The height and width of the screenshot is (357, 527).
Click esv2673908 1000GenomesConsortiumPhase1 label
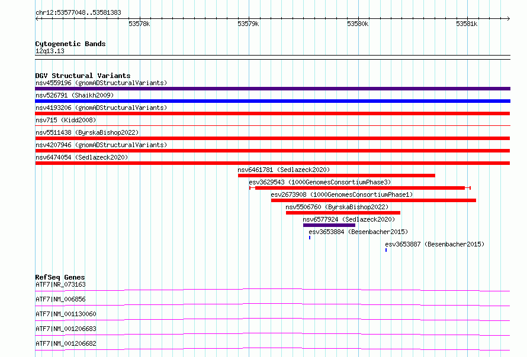(x=342, y=194)
